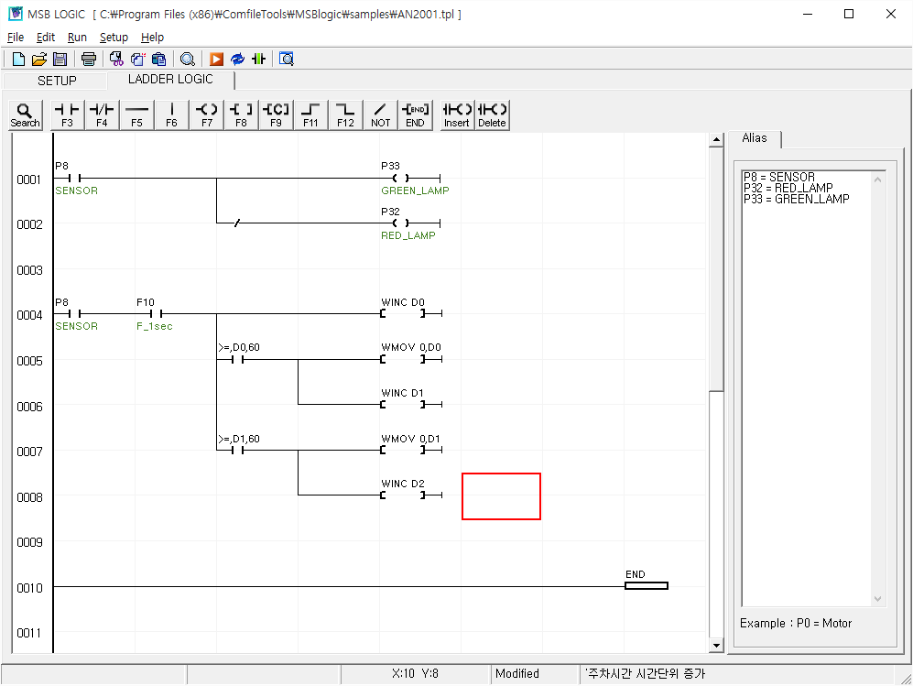913x686 pixels.
Task: Open the File menu
Action: 15,38
